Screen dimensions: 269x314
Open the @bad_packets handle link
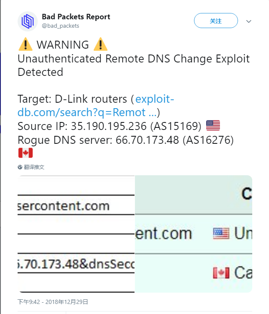point(60,26)
